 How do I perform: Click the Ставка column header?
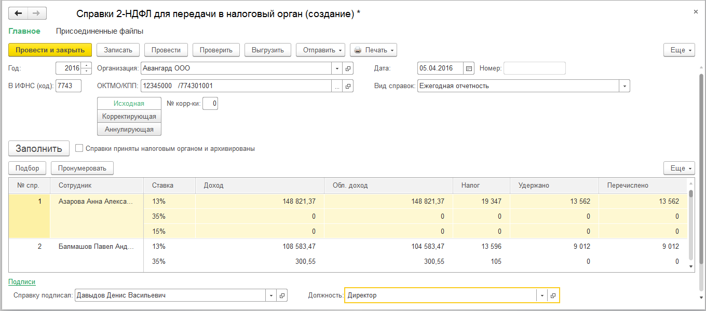169,186
